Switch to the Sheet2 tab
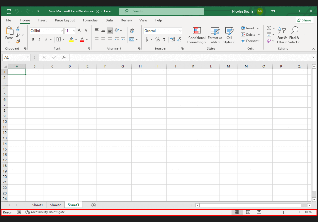 click(x=55, y=205)
